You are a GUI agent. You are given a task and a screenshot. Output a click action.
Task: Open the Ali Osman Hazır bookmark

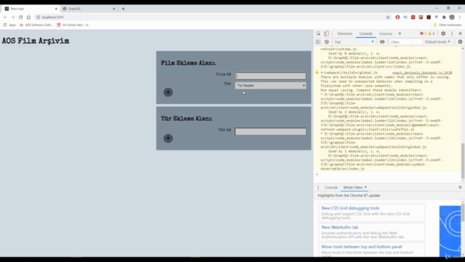(73, 25)
